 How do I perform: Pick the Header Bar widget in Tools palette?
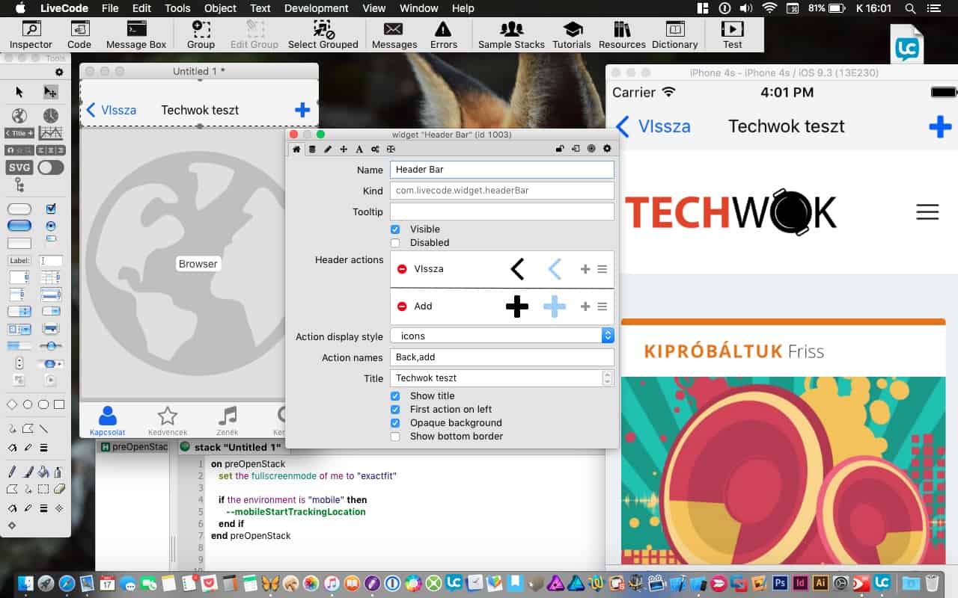19,133
